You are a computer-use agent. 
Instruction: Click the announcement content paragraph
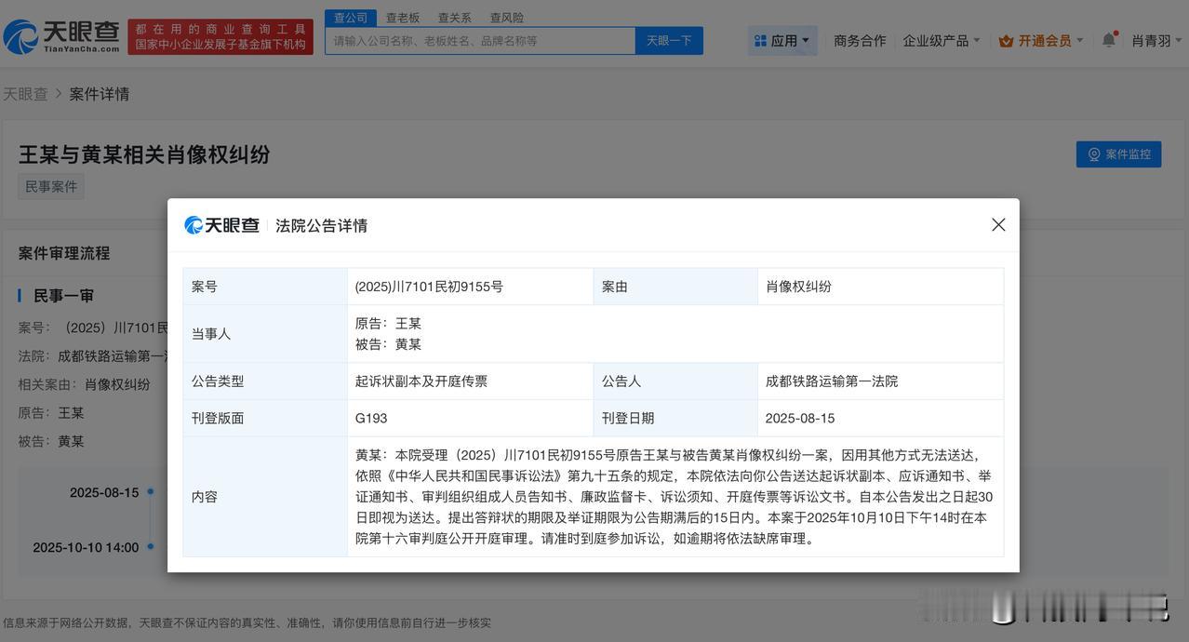(675, 497)
